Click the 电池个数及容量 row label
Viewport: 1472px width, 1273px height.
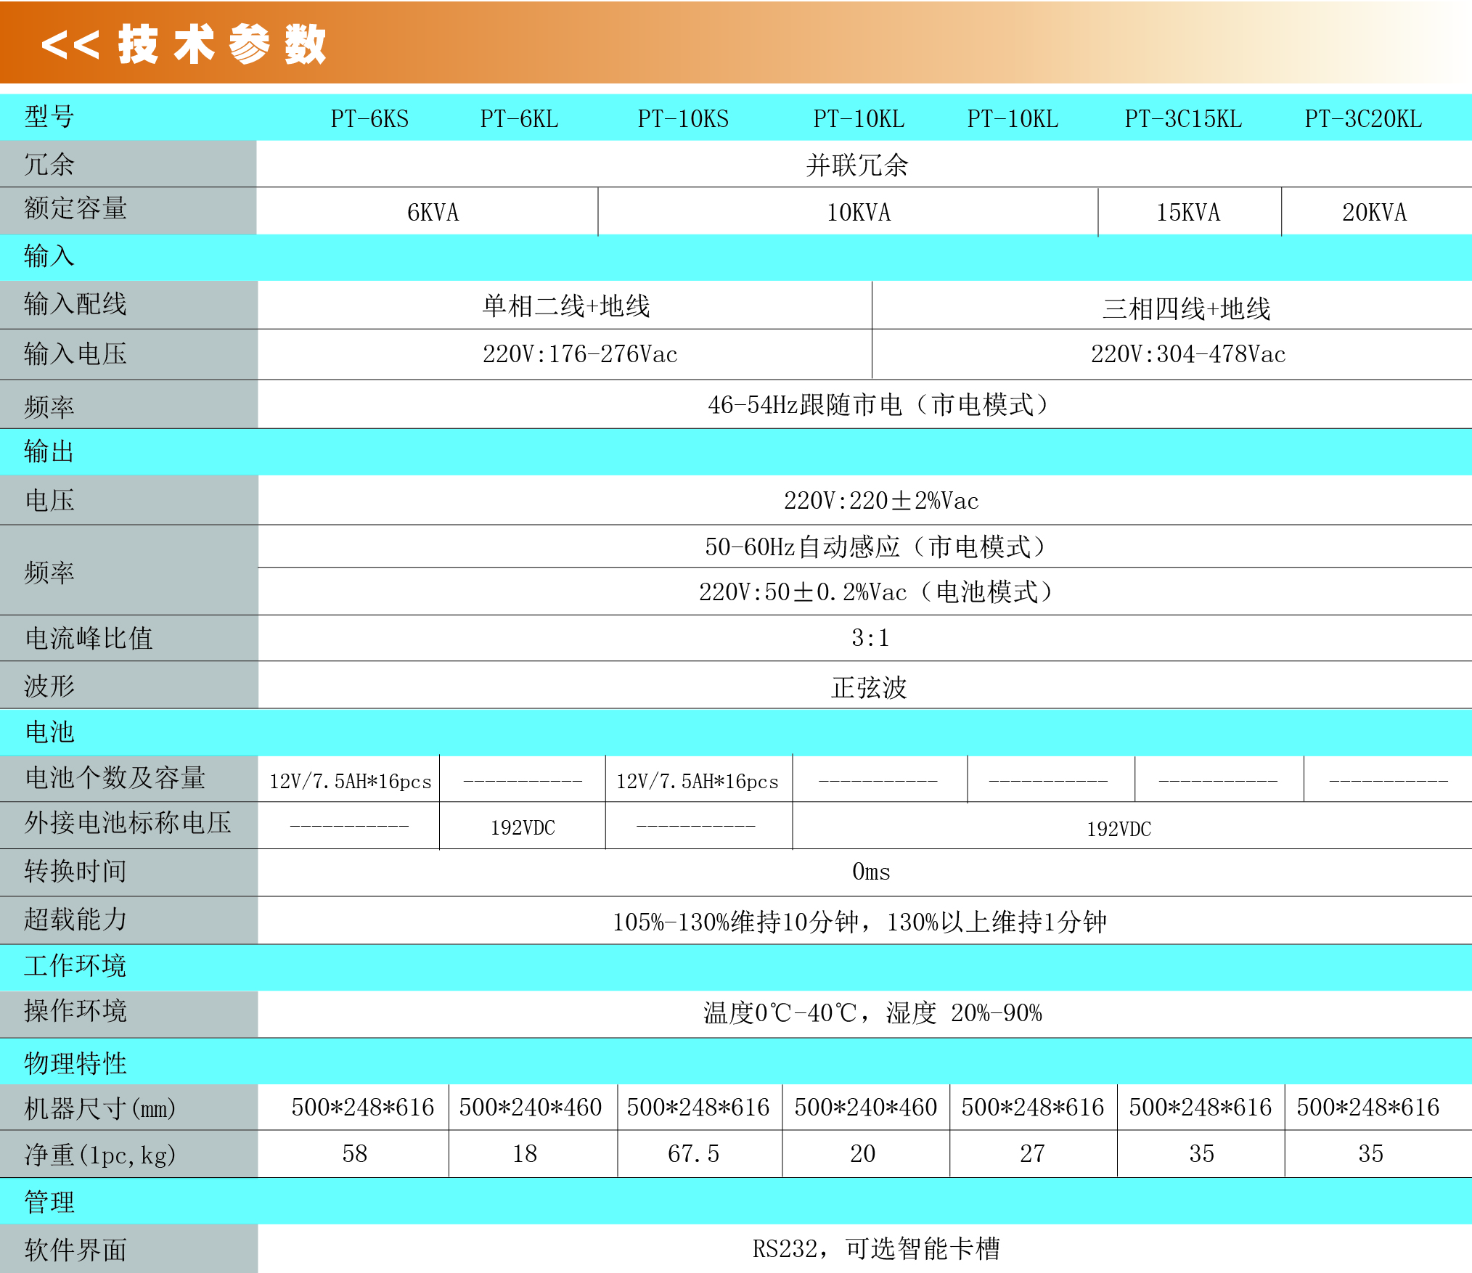pyautogui.click(x=115, y=778)
